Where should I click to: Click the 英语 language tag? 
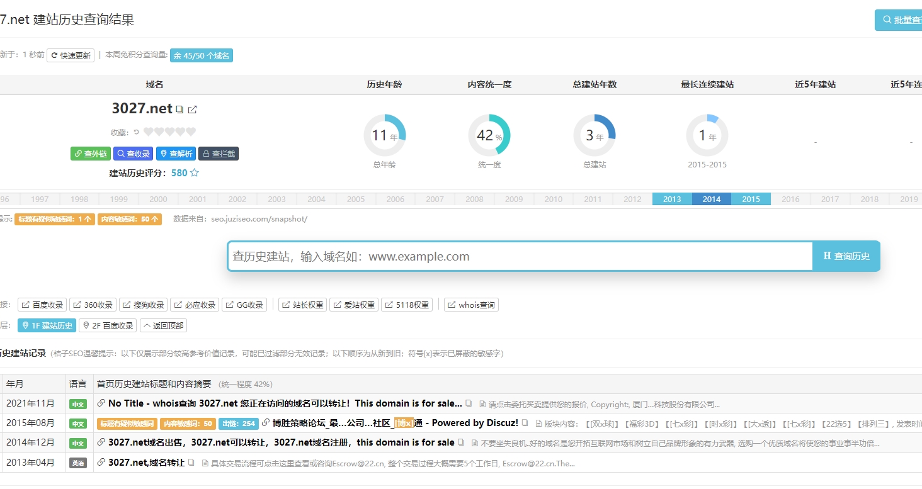78,463
